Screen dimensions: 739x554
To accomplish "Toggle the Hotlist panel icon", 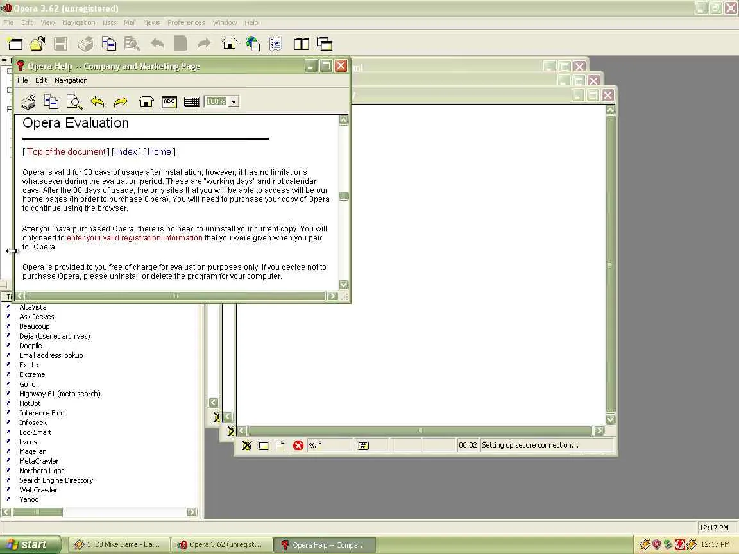I will tap(276, 44).
